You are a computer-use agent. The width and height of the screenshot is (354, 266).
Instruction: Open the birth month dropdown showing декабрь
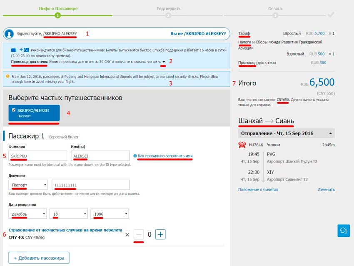pyautogui.click(x=27, y=214)
